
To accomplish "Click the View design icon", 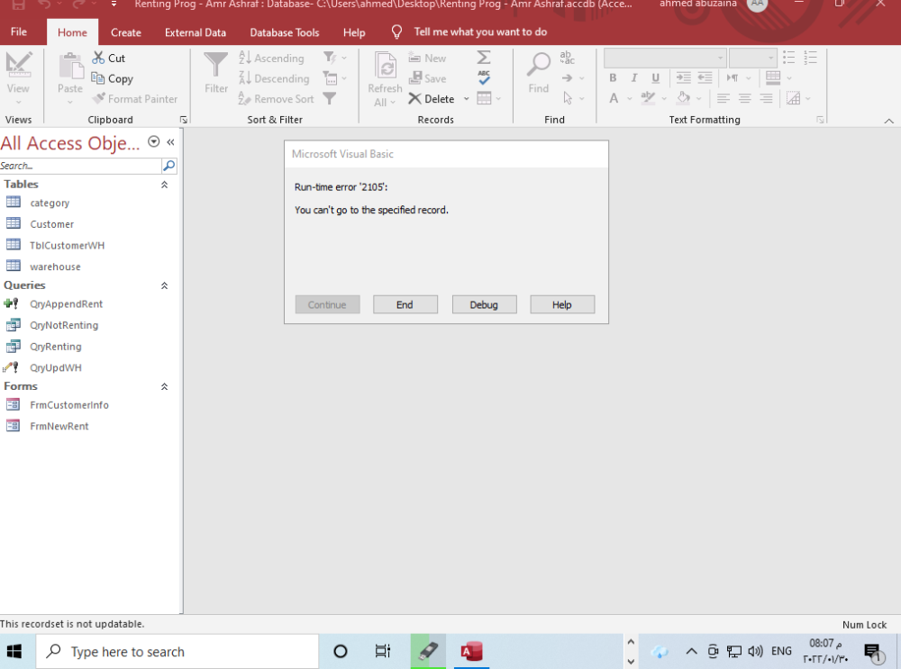I will point(18,66).
